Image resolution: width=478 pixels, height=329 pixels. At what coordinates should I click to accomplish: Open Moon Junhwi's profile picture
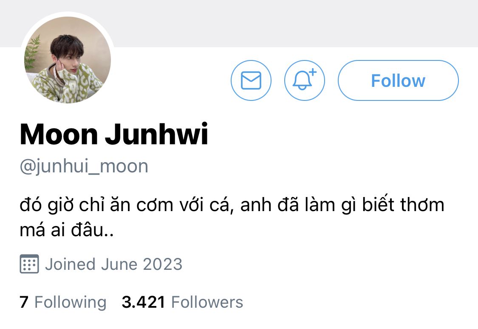[68, 60]
